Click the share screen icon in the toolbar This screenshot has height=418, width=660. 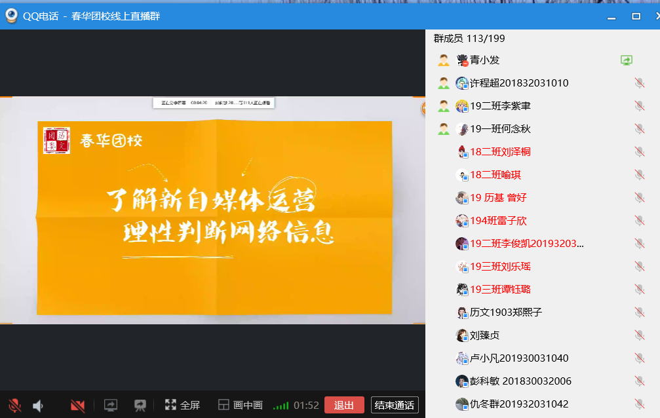(111, 406)
